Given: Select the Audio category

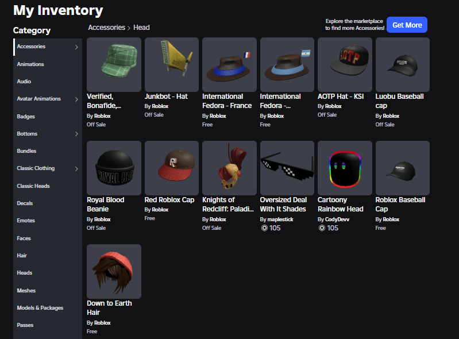Looking at the screenshot, I should (24, 82).
